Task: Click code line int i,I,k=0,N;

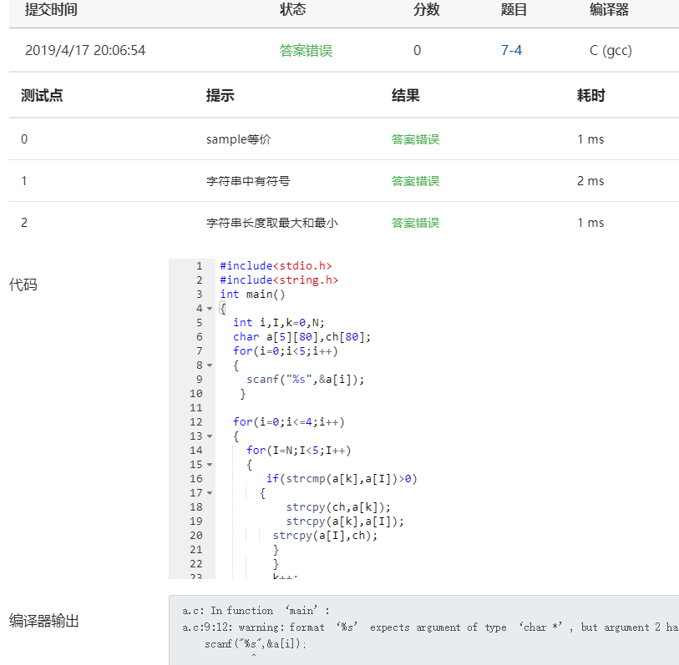Action: 279,323
